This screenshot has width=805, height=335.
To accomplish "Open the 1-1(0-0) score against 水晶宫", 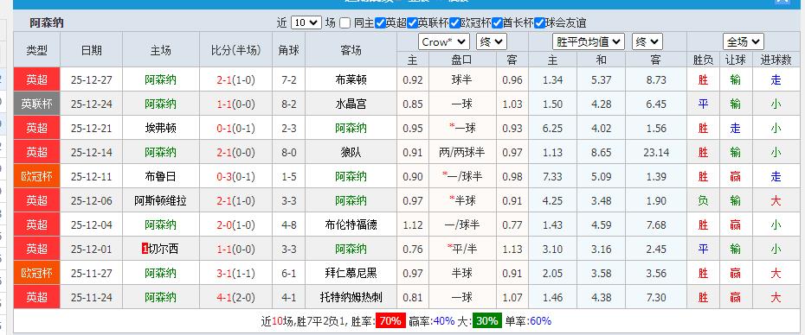I will click(235, 104).
